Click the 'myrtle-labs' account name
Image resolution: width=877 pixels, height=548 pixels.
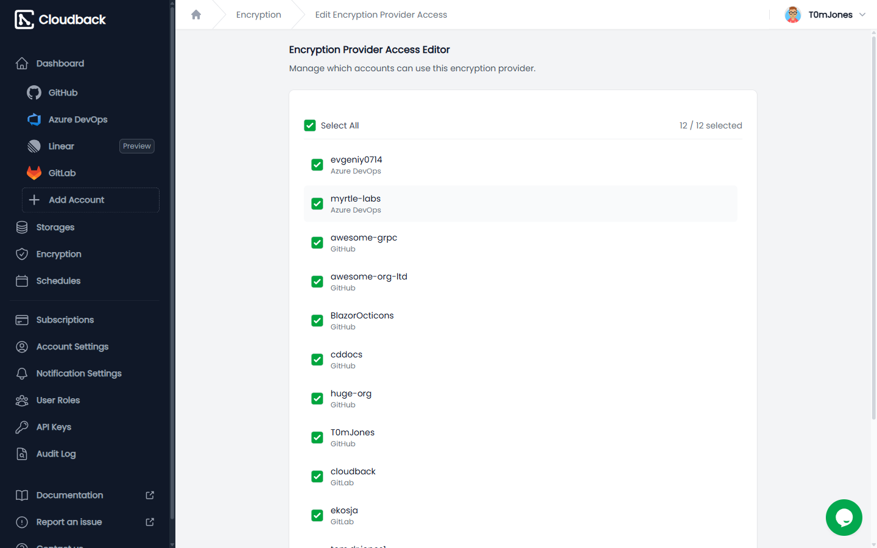click(356, 198)
